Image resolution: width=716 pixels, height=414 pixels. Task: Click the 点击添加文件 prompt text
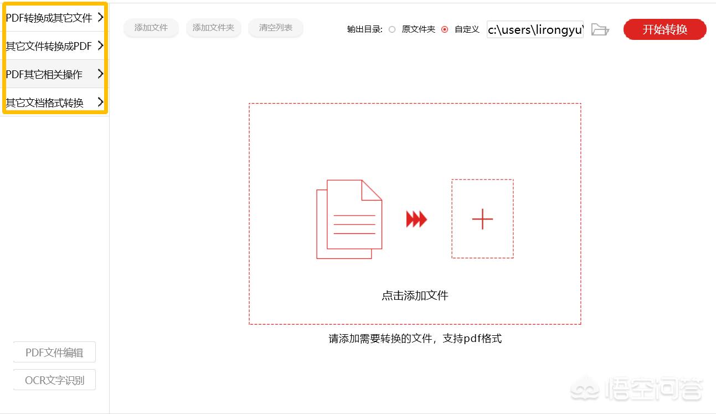[x=415, y=295]
